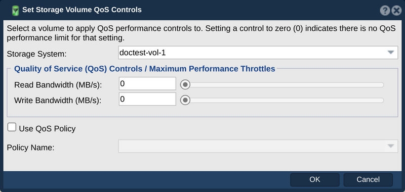Click the Write Bandwidth slider handle
405x192 pixels.
tap(185, 100)
